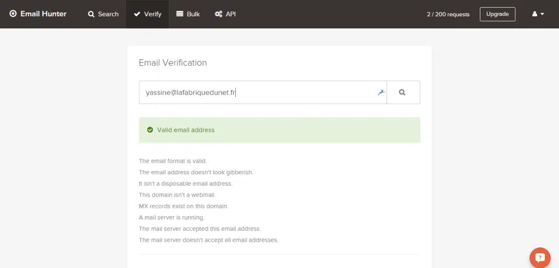Open the Search tab label
The image size is (559, 268).
tap(108, 14)
